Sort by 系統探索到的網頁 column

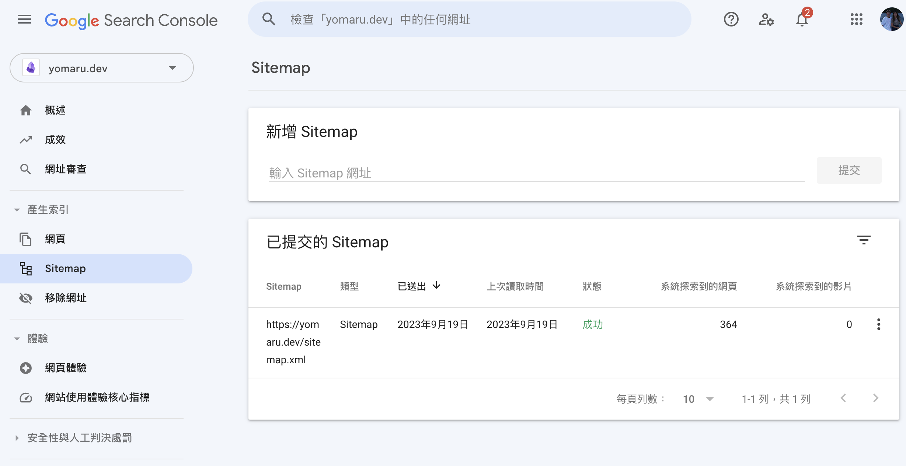point(699,286)
